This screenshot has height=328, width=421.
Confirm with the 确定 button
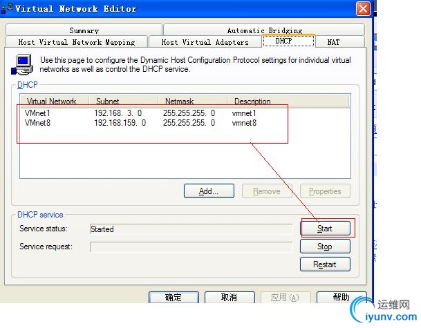[174, 298]
